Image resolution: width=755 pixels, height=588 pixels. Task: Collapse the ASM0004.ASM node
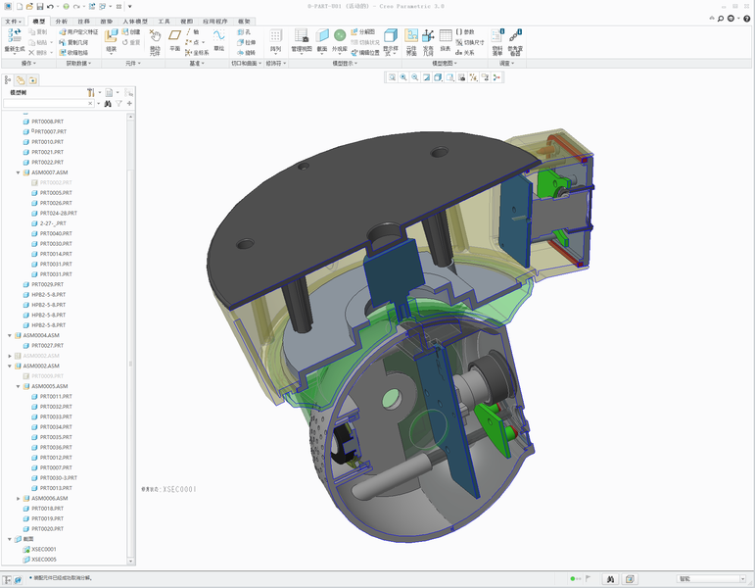tap(10, 335)
